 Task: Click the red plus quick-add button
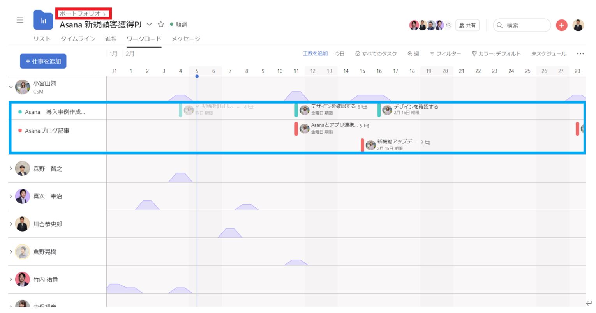coord(561,25)
